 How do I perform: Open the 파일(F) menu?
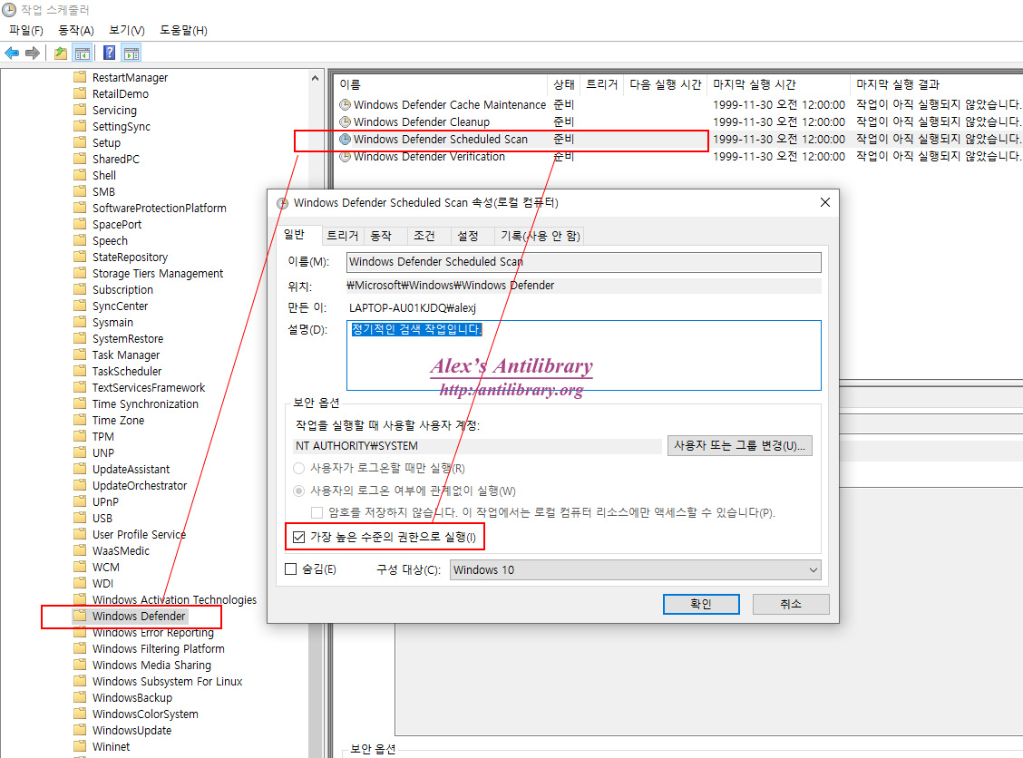coord(26,30)
